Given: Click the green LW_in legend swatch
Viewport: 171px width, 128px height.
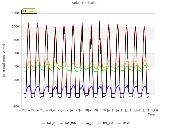Looking at the screenshot, I should 81,123.
